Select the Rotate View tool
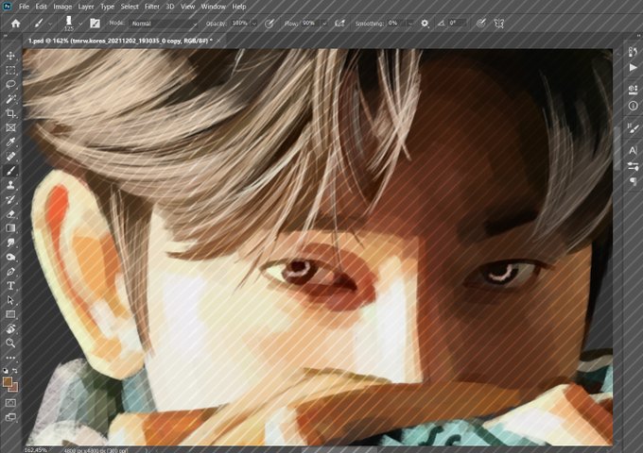 (10, 328)
